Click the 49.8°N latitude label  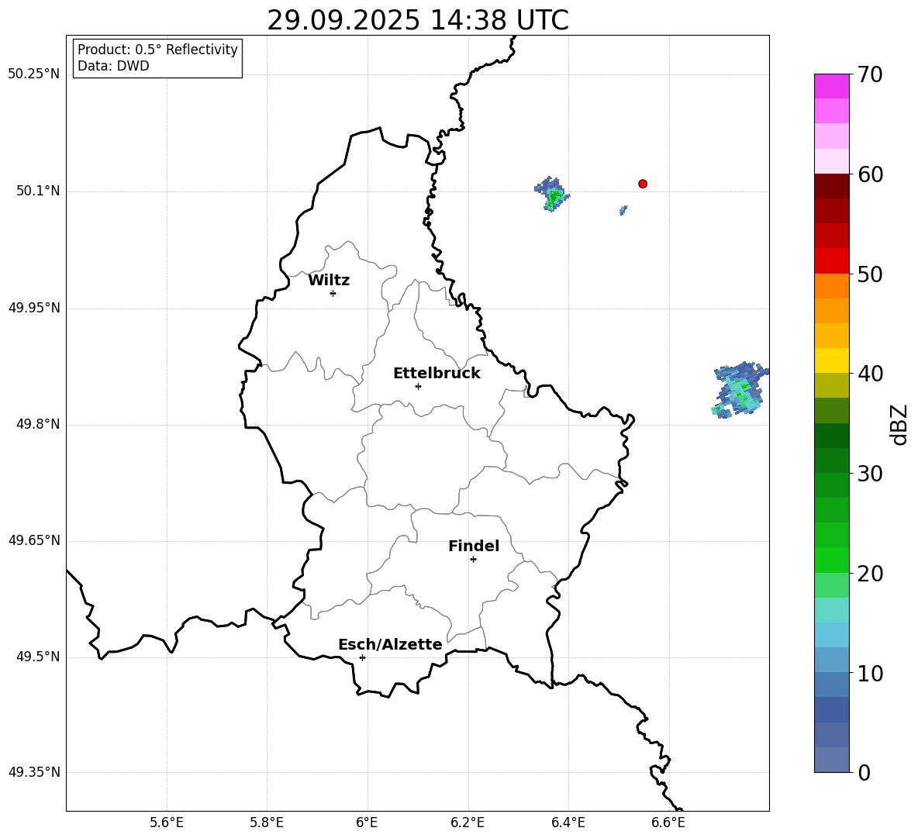(x=38, y=424)
